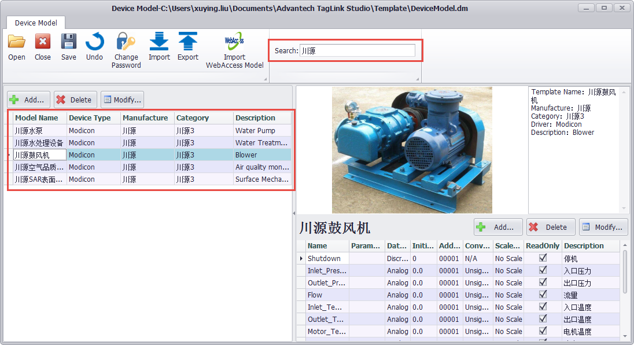The height and width of the screenshot is (345, 634).
Task: Switch to the Device Model tab
Action: click(36, 23)
